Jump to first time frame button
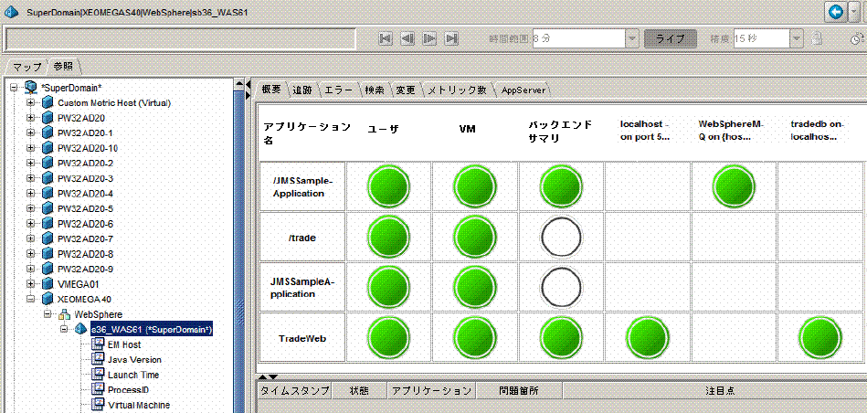The width and height of the screenshot is (867, 413). pyautogui.click(x=386, y=38)
